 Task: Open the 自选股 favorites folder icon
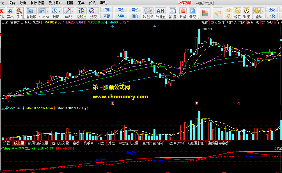(x=30, y=11)
